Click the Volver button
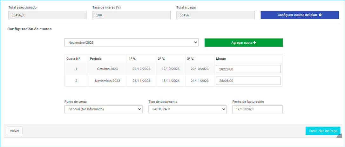Image resolution: width=345 pixels, height=147 pixels. pyautogui.click(x=15, y=131)
